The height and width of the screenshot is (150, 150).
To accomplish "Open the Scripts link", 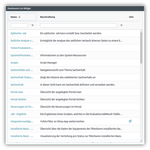I will [x=14, y=63].
